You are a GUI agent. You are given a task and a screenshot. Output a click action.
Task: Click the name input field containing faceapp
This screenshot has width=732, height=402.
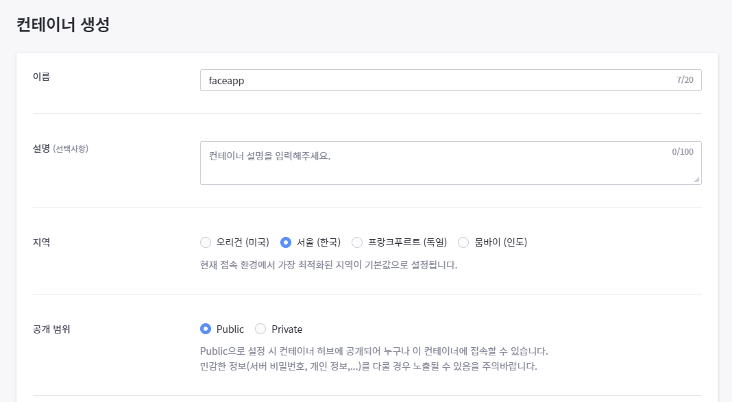pyautogui.click(x=450, y=80)
